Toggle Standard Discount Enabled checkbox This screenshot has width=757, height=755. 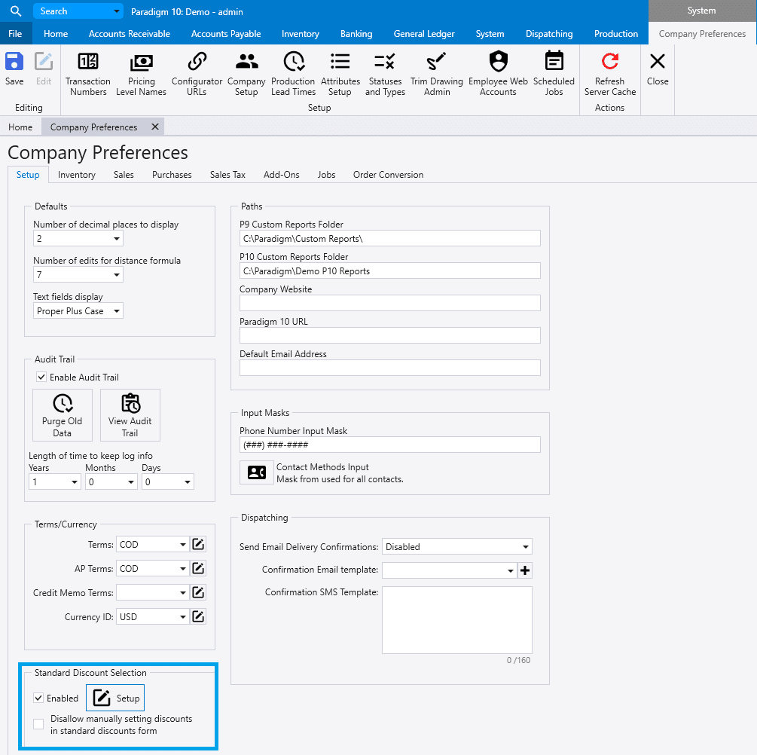coord(38,698)
